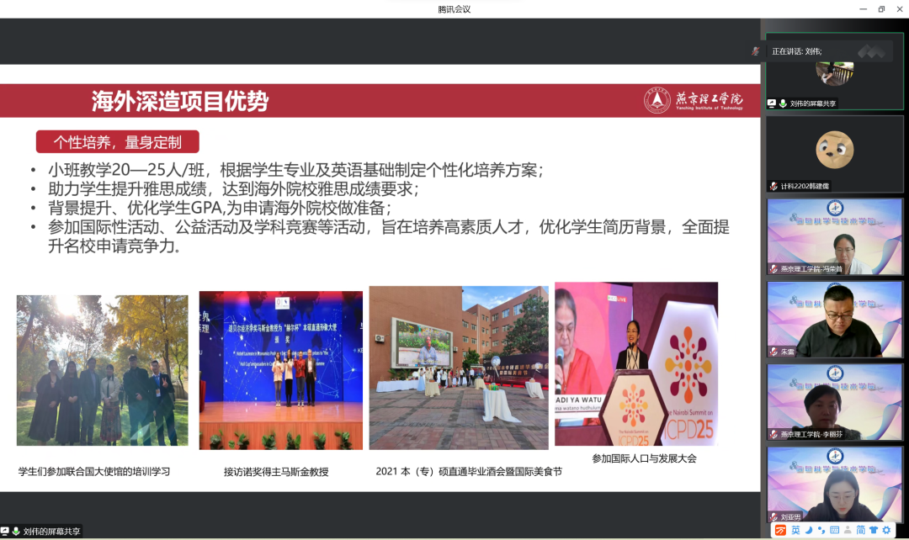This screenshot has width=909, height=540.
Task: Select the 刘亚男 participant video tile
Action: (x=835, y=484)
